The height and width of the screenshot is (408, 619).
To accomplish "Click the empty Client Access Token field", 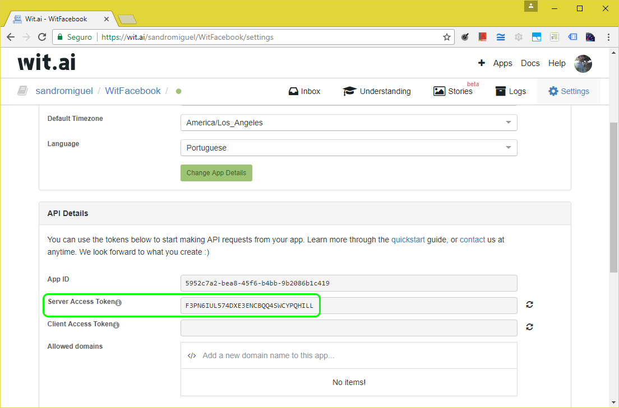I will click(x=349, y=328).
